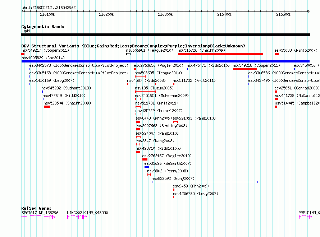Select the esv3305168 1000GenomesConsortiumPilotProject label

pyautogui.click(x=79, y=73)
